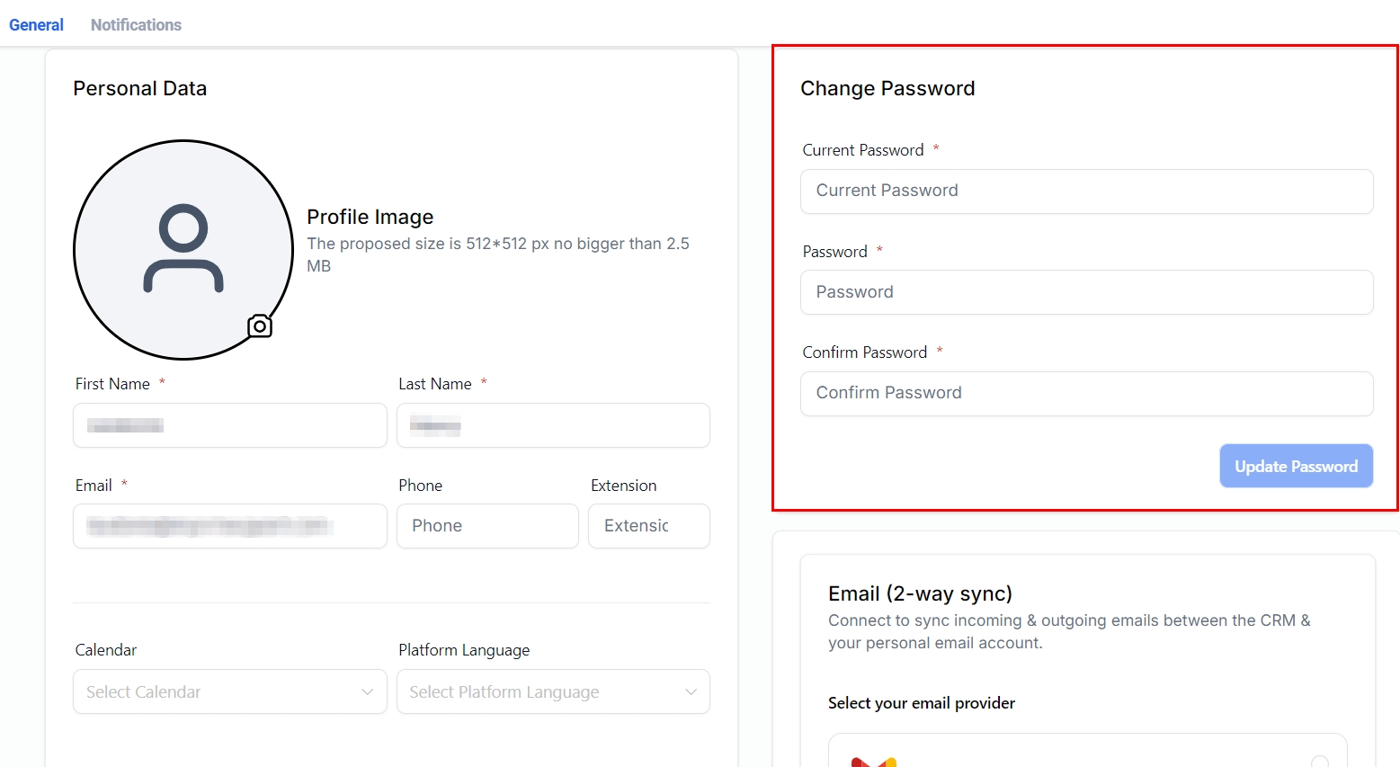Open the Select Calendar dropdown

229,691
